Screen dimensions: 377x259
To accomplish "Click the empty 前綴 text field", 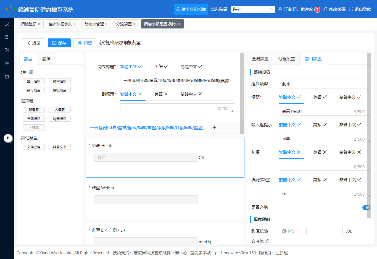I will click(324, 166).
